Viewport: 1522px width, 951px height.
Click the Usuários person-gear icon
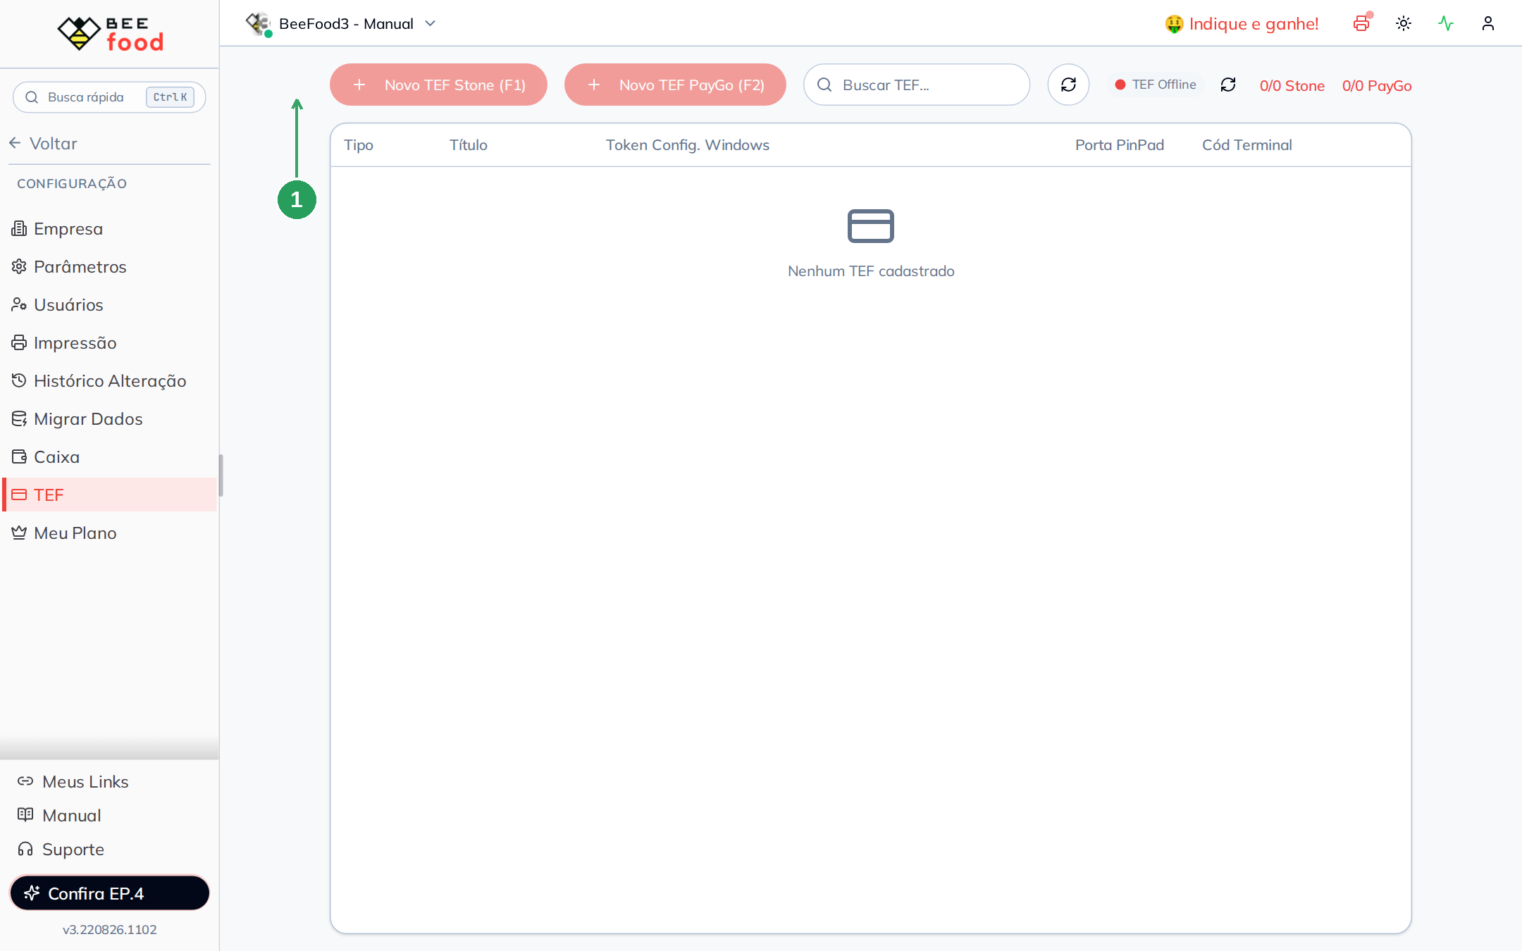point(19,305)
